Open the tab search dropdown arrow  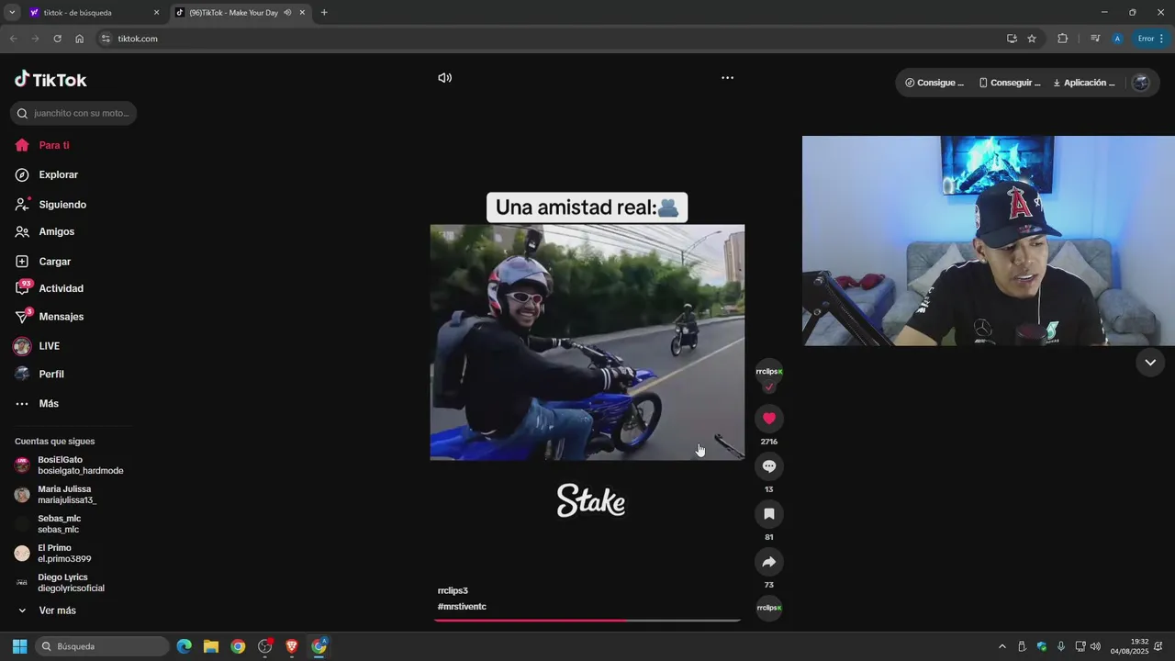pos(12,13)
